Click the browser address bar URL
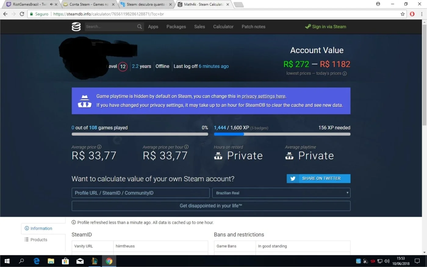 tap(109, 14)
